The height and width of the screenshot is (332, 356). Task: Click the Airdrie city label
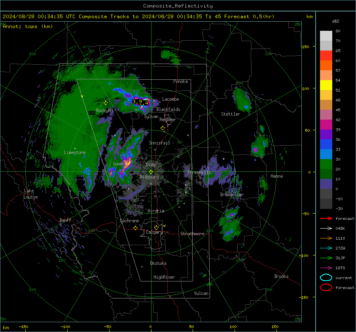[156, 211]
